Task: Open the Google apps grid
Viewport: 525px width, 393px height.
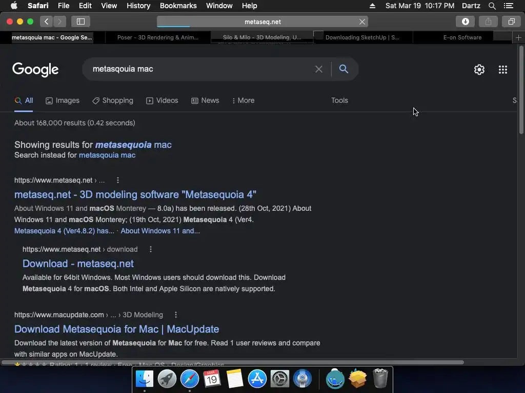Action: 502,70
